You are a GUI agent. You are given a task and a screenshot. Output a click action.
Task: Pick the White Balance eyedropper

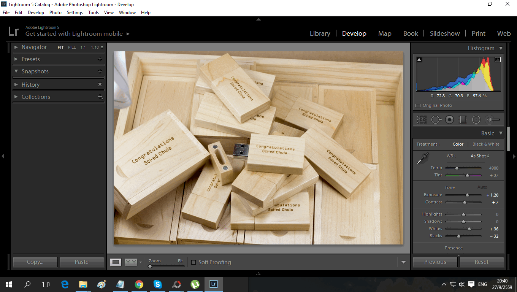tap(423, 158)
